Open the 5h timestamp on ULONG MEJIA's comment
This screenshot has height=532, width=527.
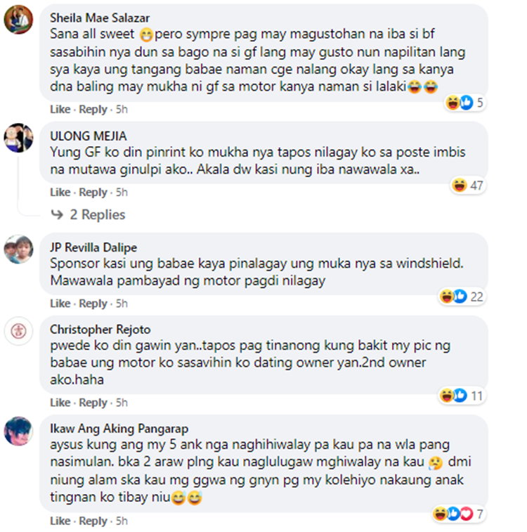coord(122,192)
